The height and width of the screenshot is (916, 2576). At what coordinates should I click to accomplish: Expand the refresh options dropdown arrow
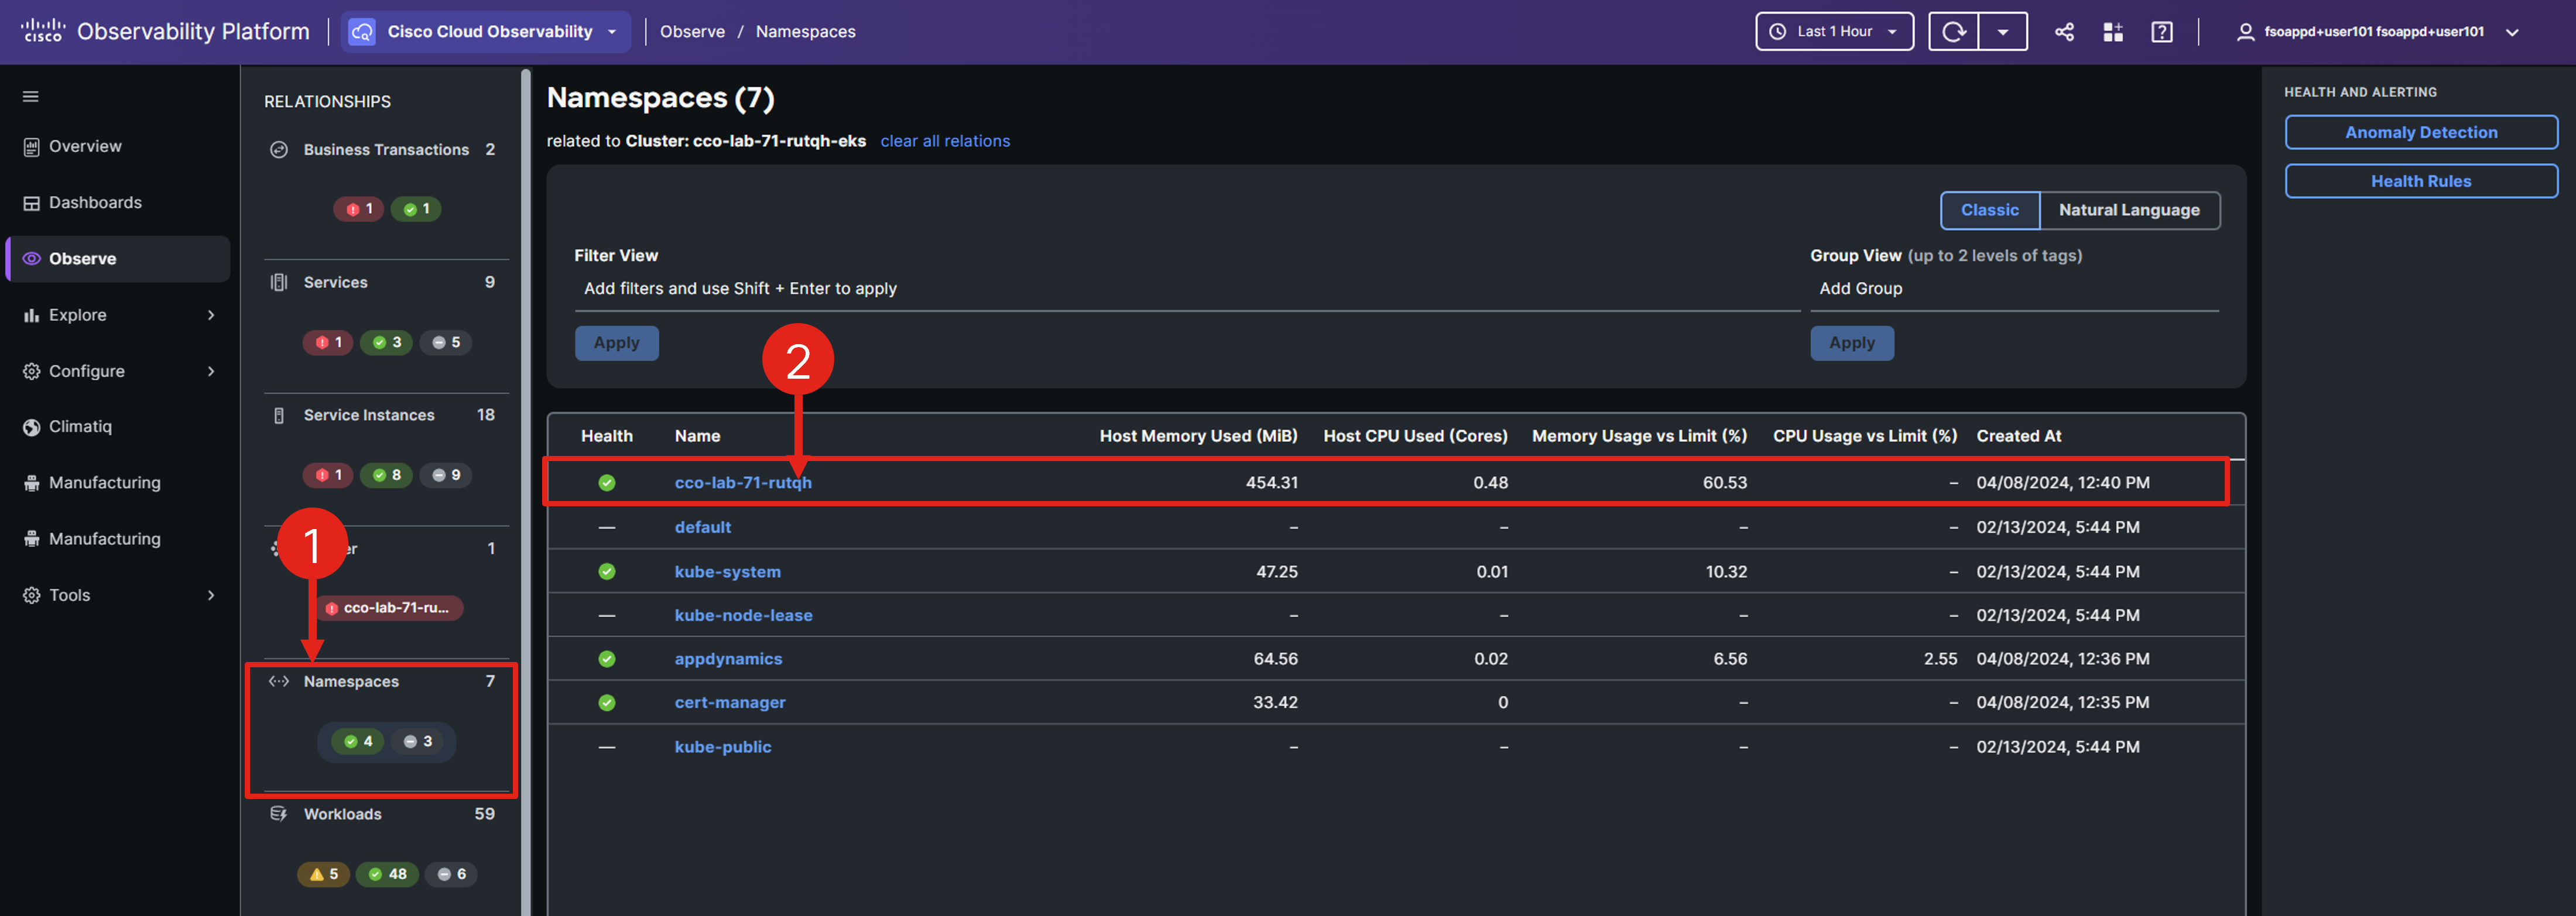(2002, 32)
